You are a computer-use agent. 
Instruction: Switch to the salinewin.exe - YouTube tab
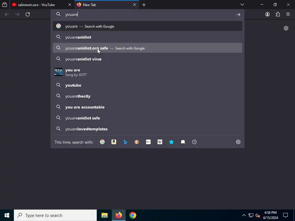click(42, 5)
